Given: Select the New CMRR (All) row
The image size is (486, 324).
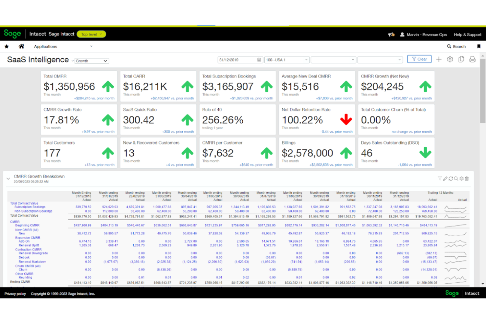Looking at the screenshot, I should pos(27,230).
